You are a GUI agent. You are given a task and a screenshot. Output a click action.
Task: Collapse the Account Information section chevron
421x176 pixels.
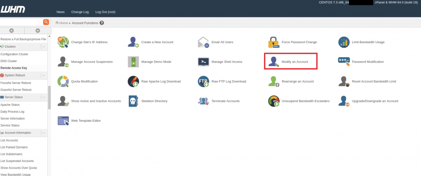click(x=44, y=133)
